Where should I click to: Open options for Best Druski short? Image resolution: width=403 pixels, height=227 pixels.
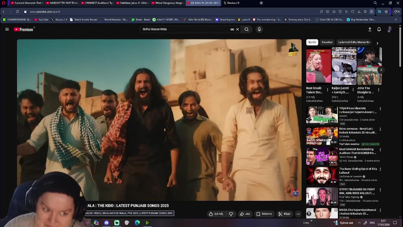point(327,90)
